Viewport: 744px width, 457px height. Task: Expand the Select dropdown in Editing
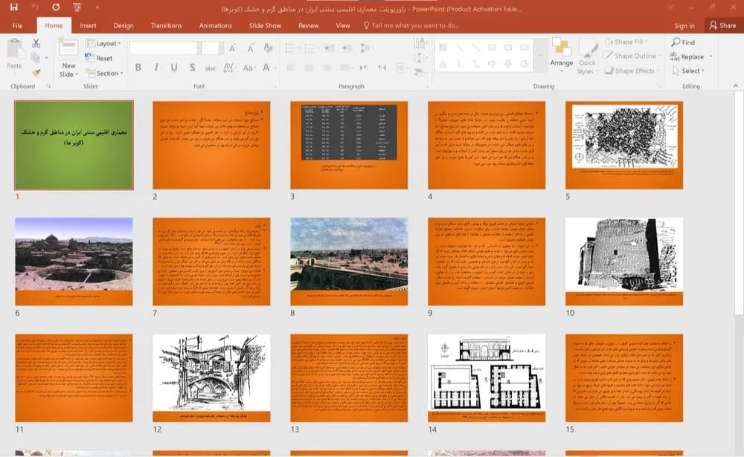688,71
